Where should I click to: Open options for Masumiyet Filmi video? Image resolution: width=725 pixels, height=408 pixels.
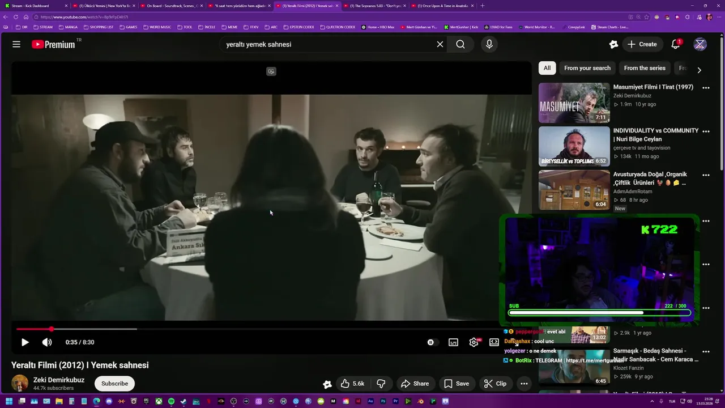pos(706,88)
